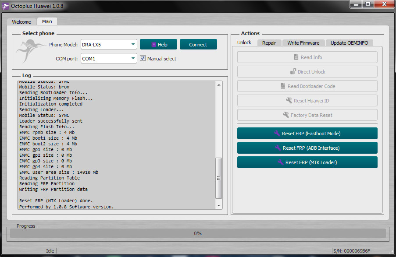Click the purple Help button icon

[153, 45]
